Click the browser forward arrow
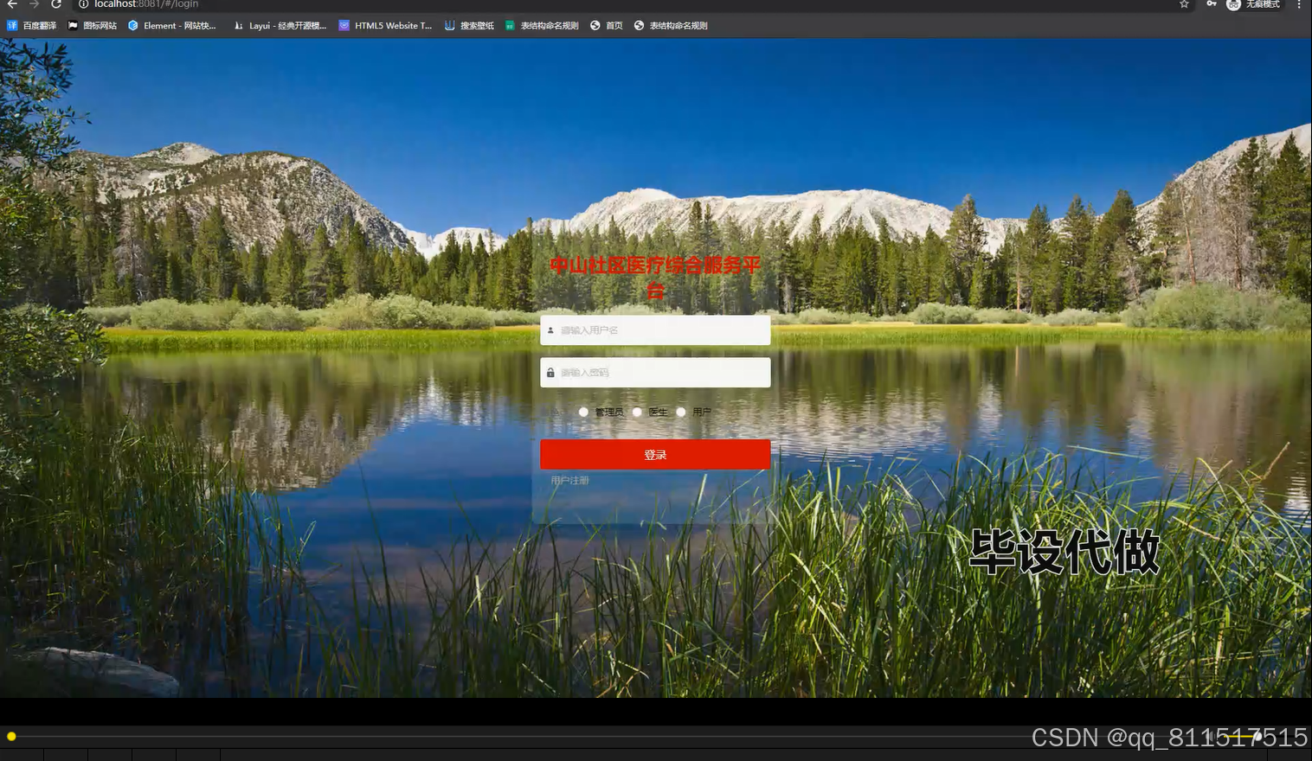Viewport: 1312px width, 761px height. [x=34, y=4]
